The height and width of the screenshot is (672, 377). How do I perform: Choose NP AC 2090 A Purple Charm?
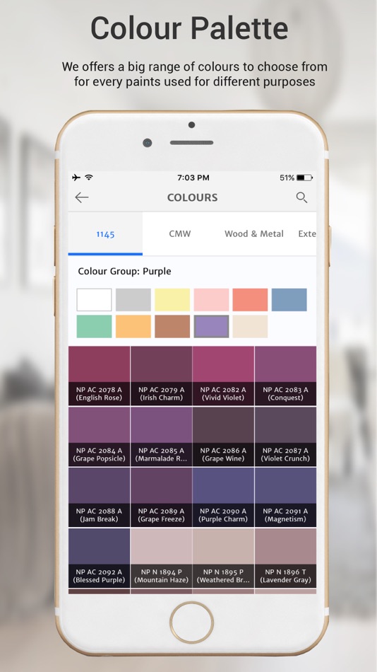pyautogui.click(x=223, y=497)
